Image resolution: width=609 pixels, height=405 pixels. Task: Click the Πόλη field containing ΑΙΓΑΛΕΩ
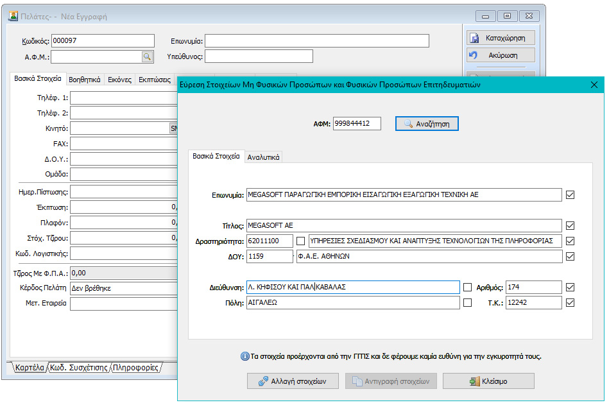click(x=352, y=302)
